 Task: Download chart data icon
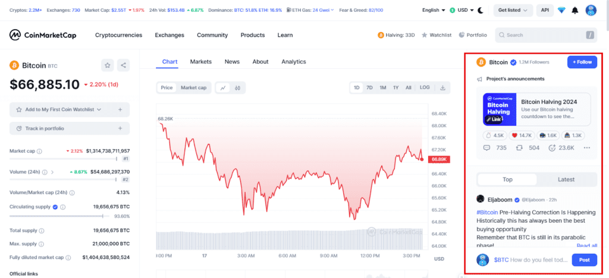click(442, 88)
